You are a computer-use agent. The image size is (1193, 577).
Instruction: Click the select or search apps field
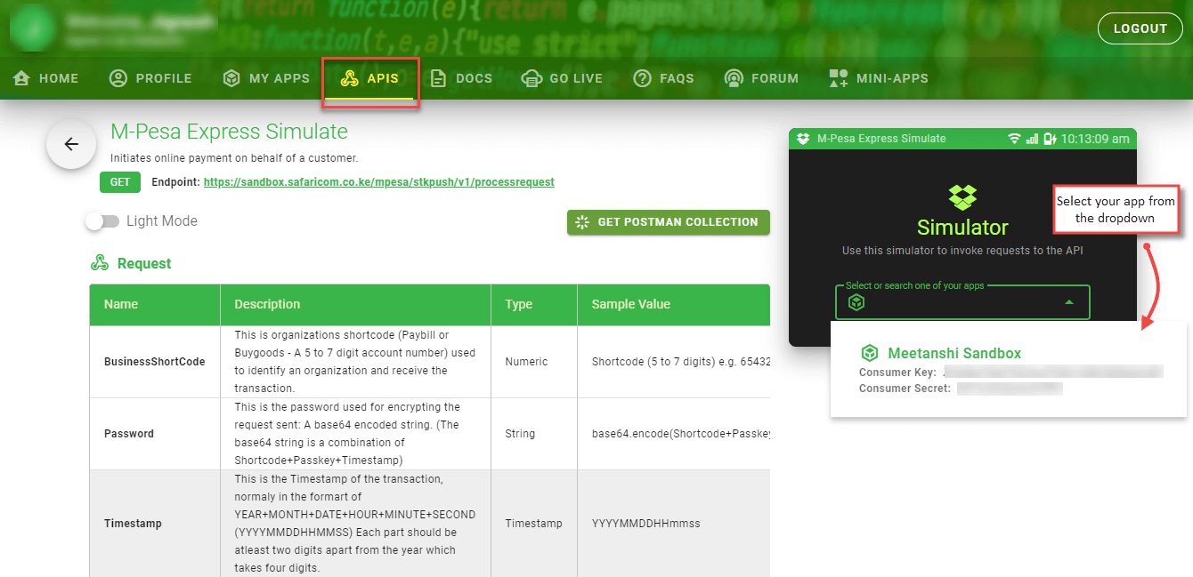962,303
